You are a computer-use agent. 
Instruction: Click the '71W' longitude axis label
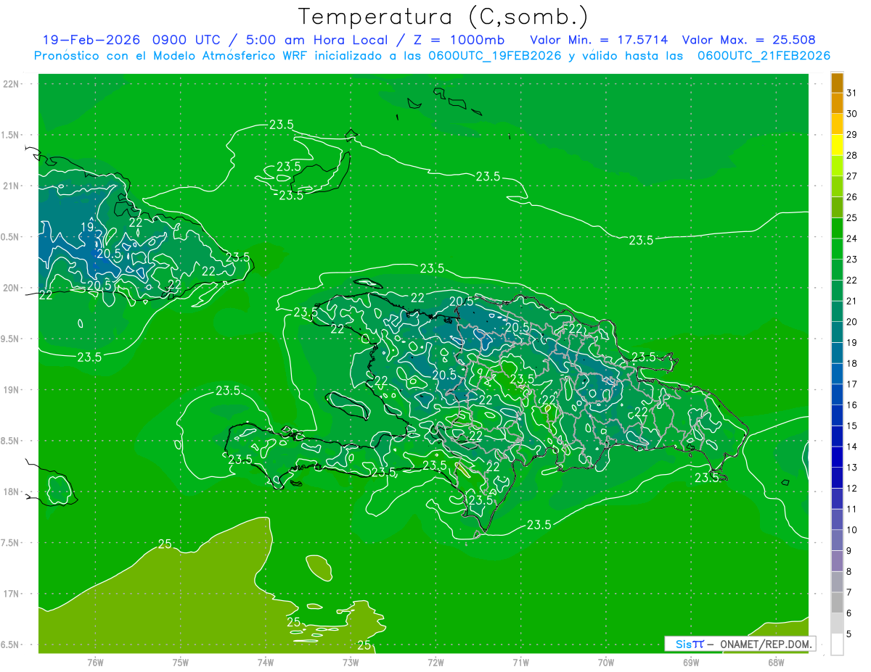click(x=520, y=663)
